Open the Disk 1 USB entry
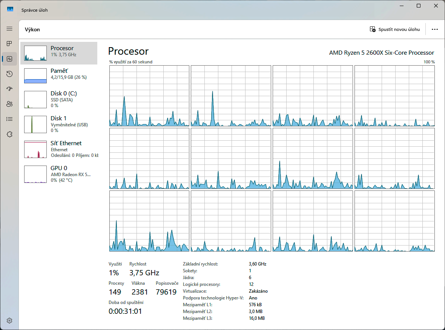The width and height of the screenshot is (445, 330). (x=59, y=124)
